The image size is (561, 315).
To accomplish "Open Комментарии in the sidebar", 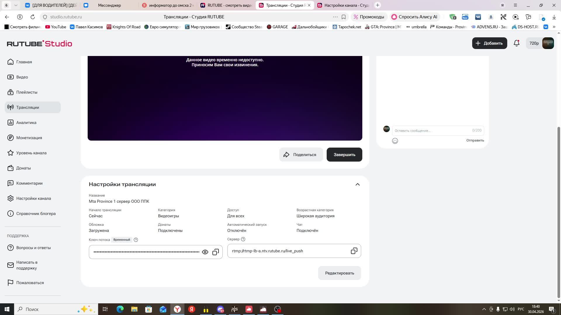I will point(29,183).
